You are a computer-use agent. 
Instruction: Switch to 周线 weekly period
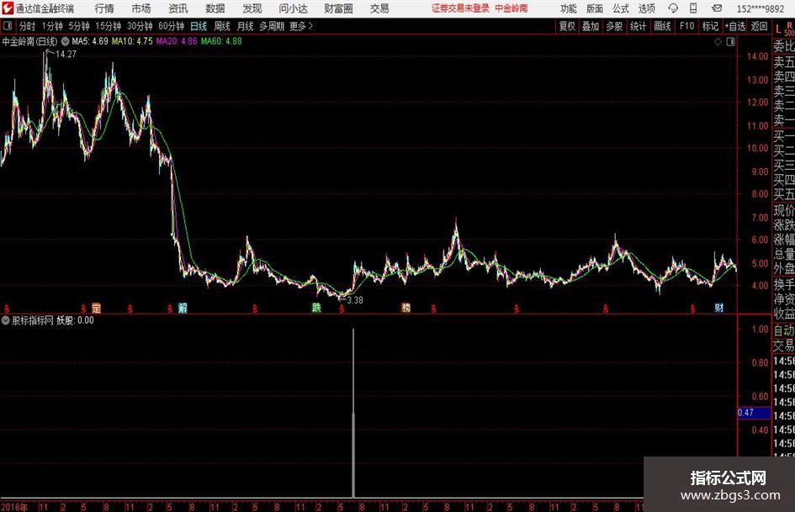pos(221,26)
